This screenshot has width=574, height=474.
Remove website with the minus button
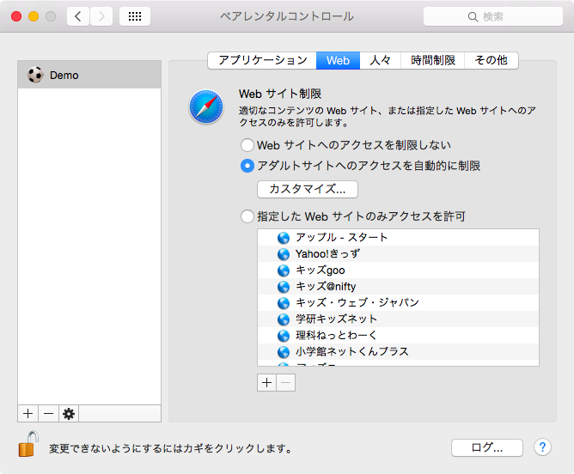click(x=286, y=383)
